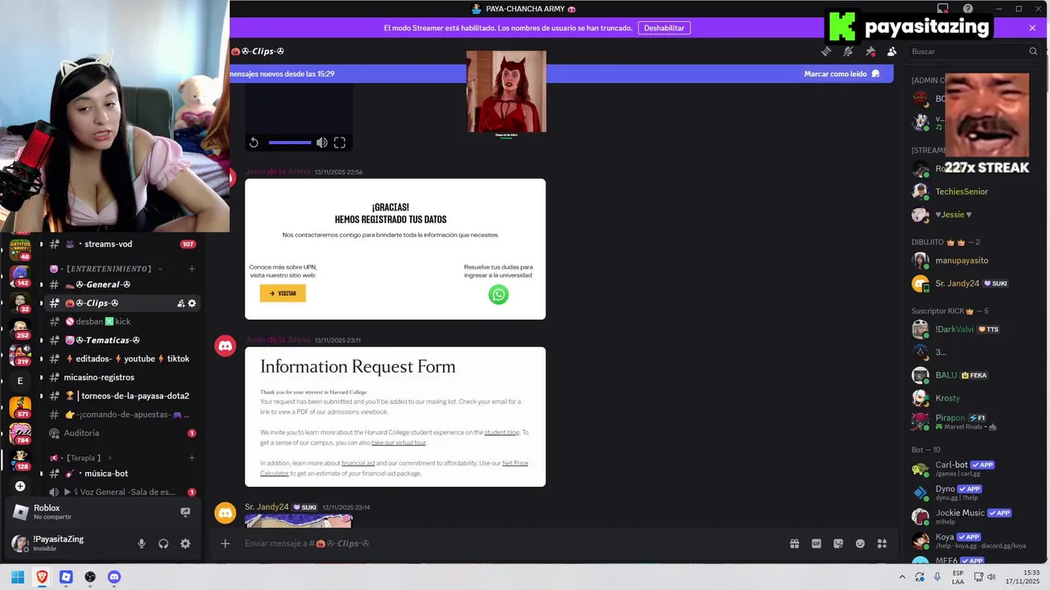Open the server labeled E
Screen dimensions: 1050x590
[x=21, y=380]
